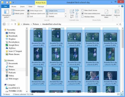Select the Picture Tools contextual tab

pos(41,3)
